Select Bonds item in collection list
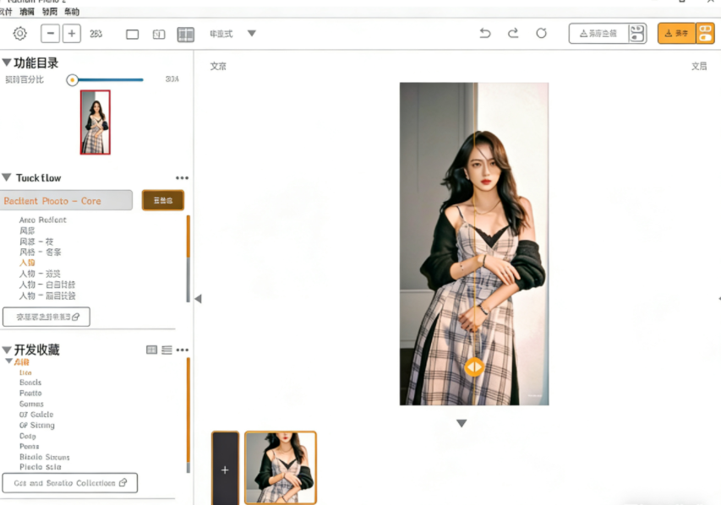This screenshot has width=721, height=505. tap(30, 383)
